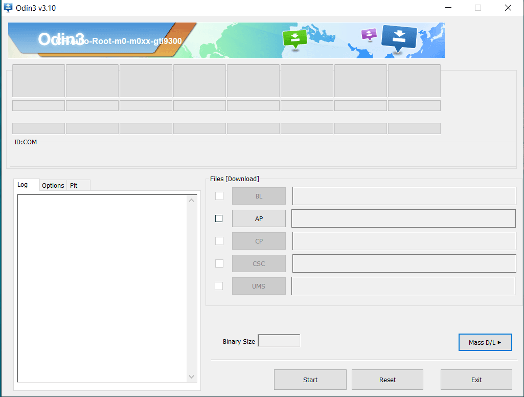The image size is (524, 397).
Task: Click the CP file path field
Action: click(x=404, y=241)
